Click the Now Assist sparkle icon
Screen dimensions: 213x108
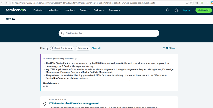pos(44,59)
